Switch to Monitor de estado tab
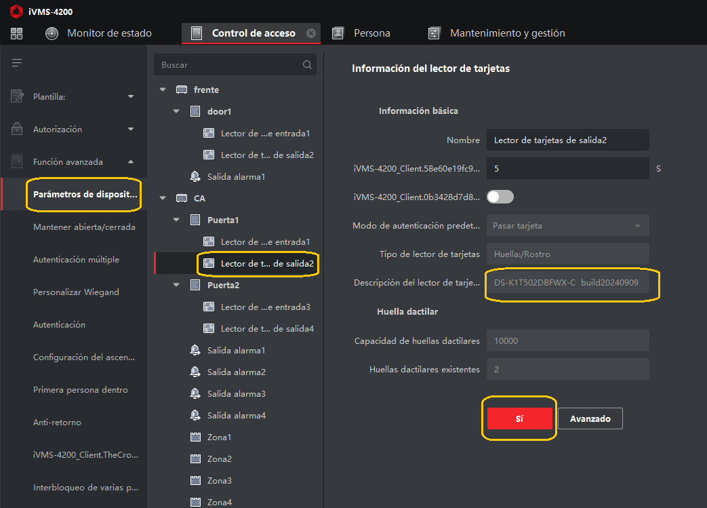 108,33
